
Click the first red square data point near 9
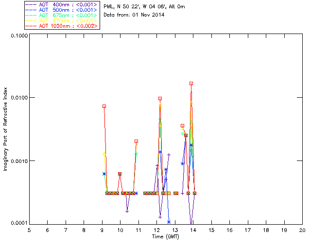pyautogui.click(x=104, y=106)
